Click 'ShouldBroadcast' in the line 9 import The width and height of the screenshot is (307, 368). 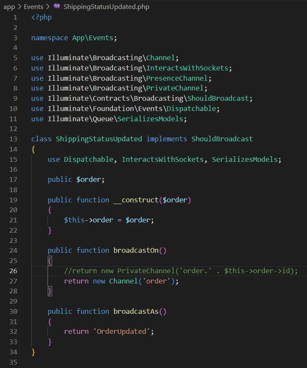pyautogui.click(x=218, y=98)
